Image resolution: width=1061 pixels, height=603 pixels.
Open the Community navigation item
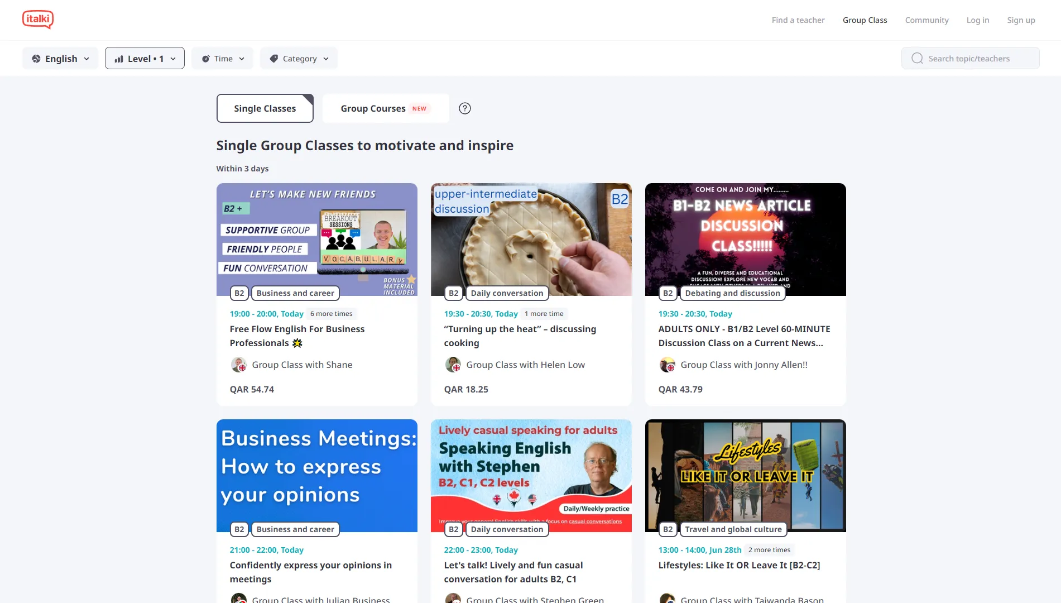tap(926, 20)
